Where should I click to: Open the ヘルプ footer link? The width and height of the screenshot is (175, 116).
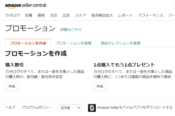click(10, 107)
